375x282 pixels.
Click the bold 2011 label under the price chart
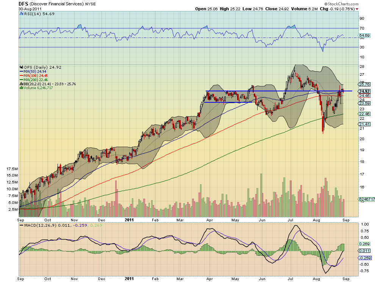(129, 220)
